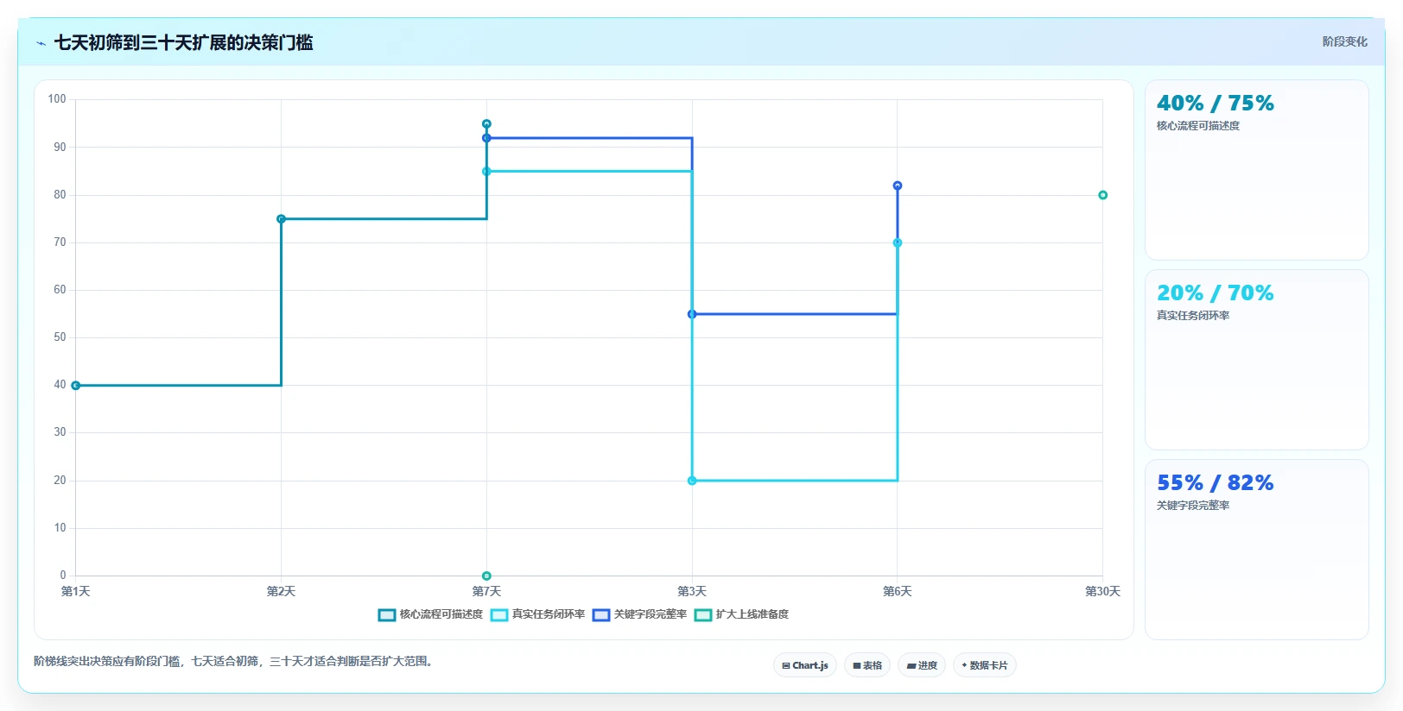Click the 数据卡片 chip
Screen dimensions: 1403x711
(985, 665)
